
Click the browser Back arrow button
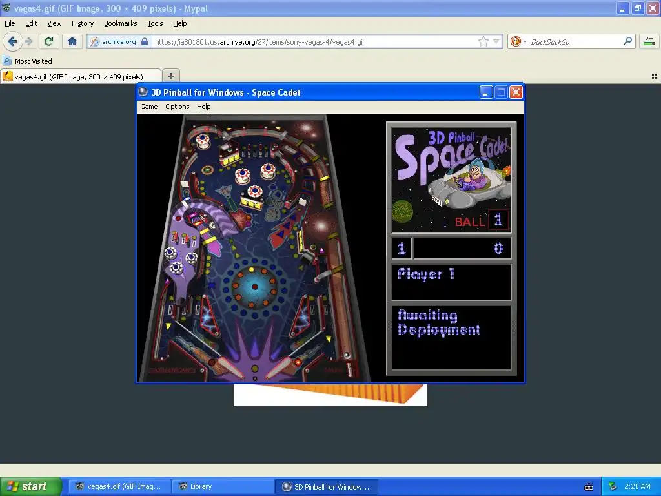point(12,41)
